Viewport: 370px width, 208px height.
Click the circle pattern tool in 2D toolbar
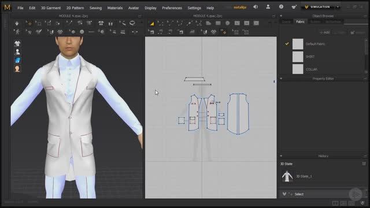point(227,23)
